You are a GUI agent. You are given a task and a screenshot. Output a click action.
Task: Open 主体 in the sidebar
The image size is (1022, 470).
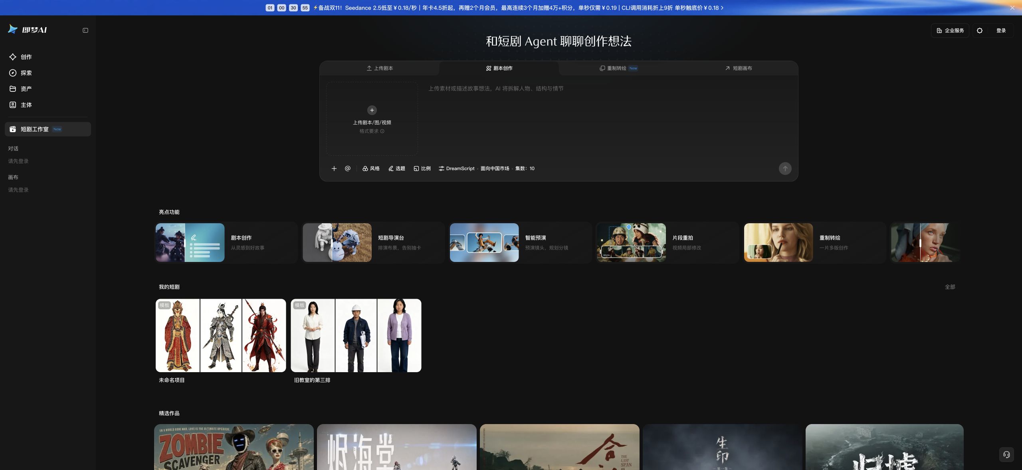(x=48, y=105)
